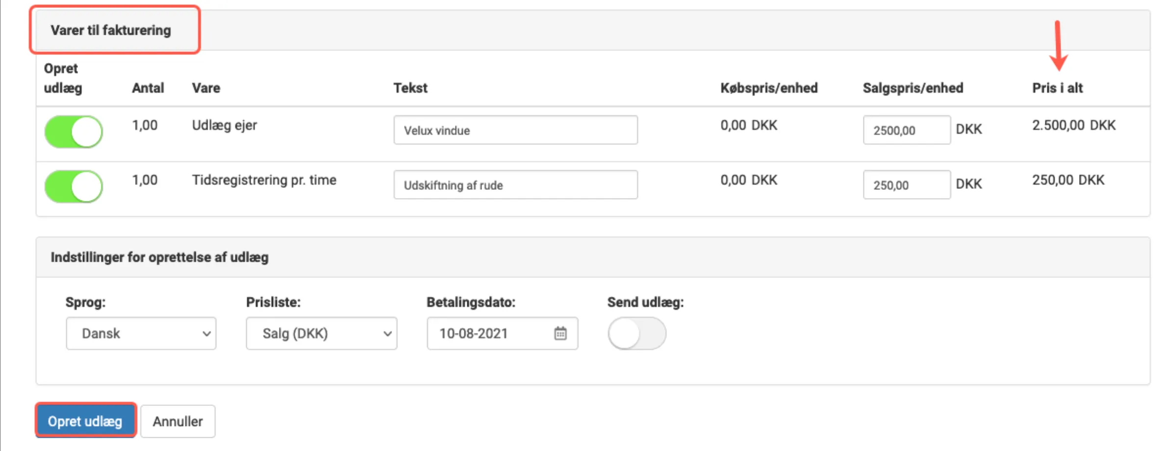Select the Udskiftning af rude text field
The width and height of the screenshot is (1164, 451).
[x=515, y=185]
